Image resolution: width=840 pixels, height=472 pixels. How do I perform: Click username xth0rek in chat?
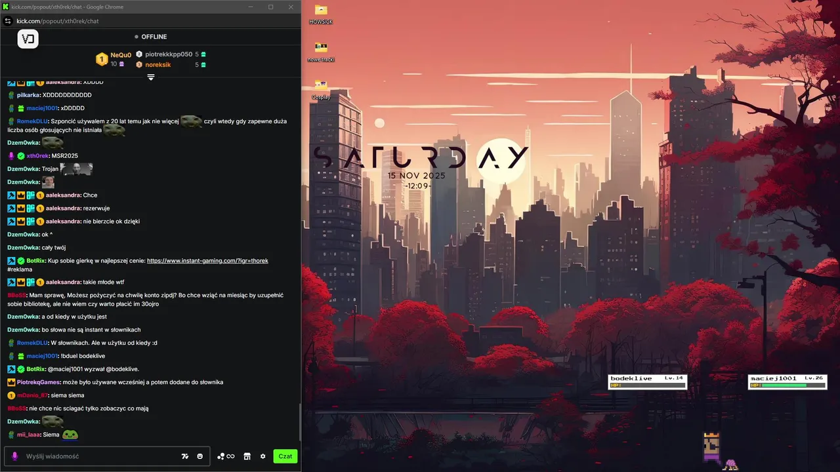coord(37,156)
